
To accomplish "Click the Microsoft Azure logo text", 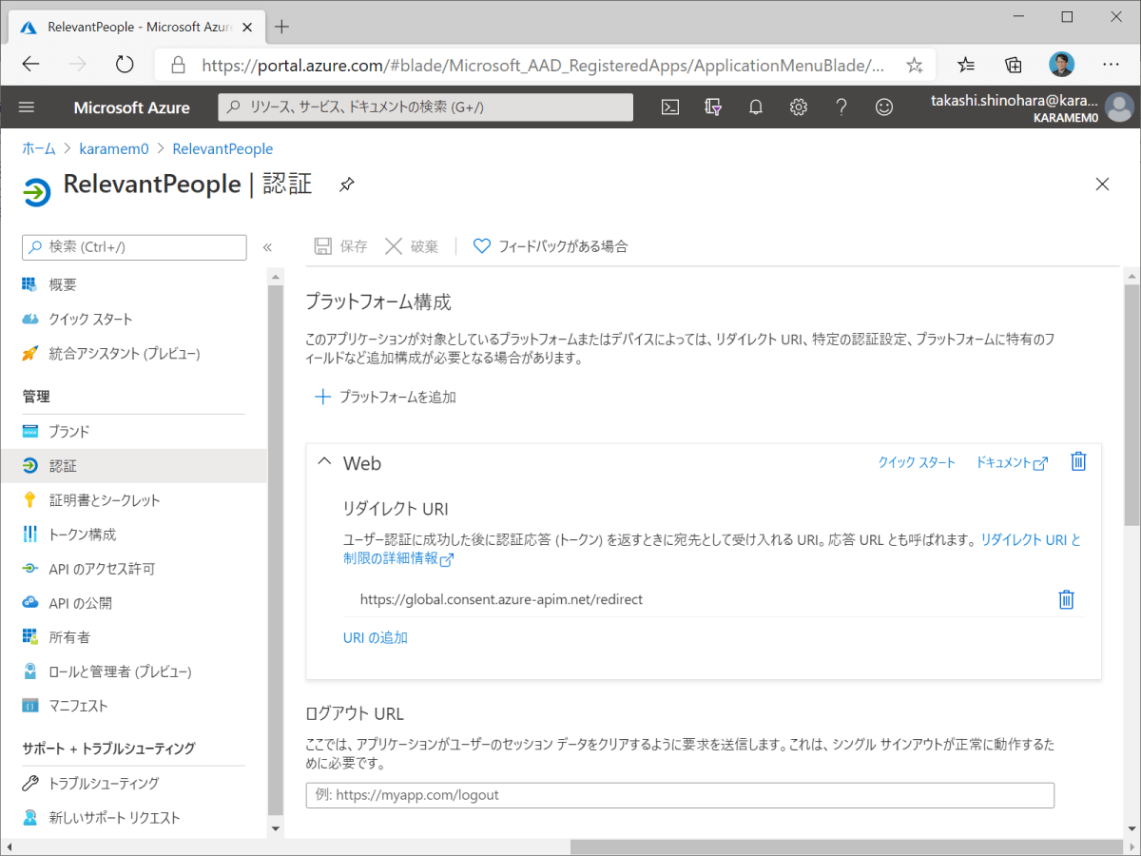I will 131,107.
